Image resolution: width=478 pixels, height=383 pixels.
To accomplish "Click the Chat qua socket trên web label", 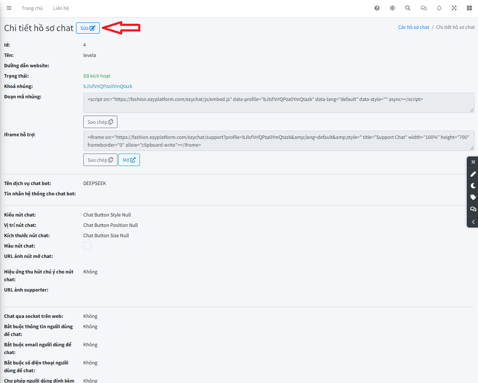I will [34, 316].
